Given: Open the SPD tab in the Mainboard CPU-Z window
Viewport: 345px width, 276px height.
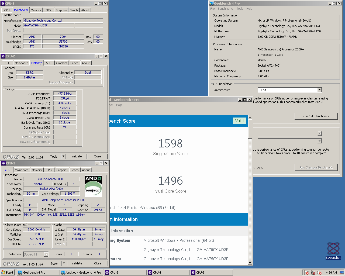Looking at the screenshot, I should point(48,10).
